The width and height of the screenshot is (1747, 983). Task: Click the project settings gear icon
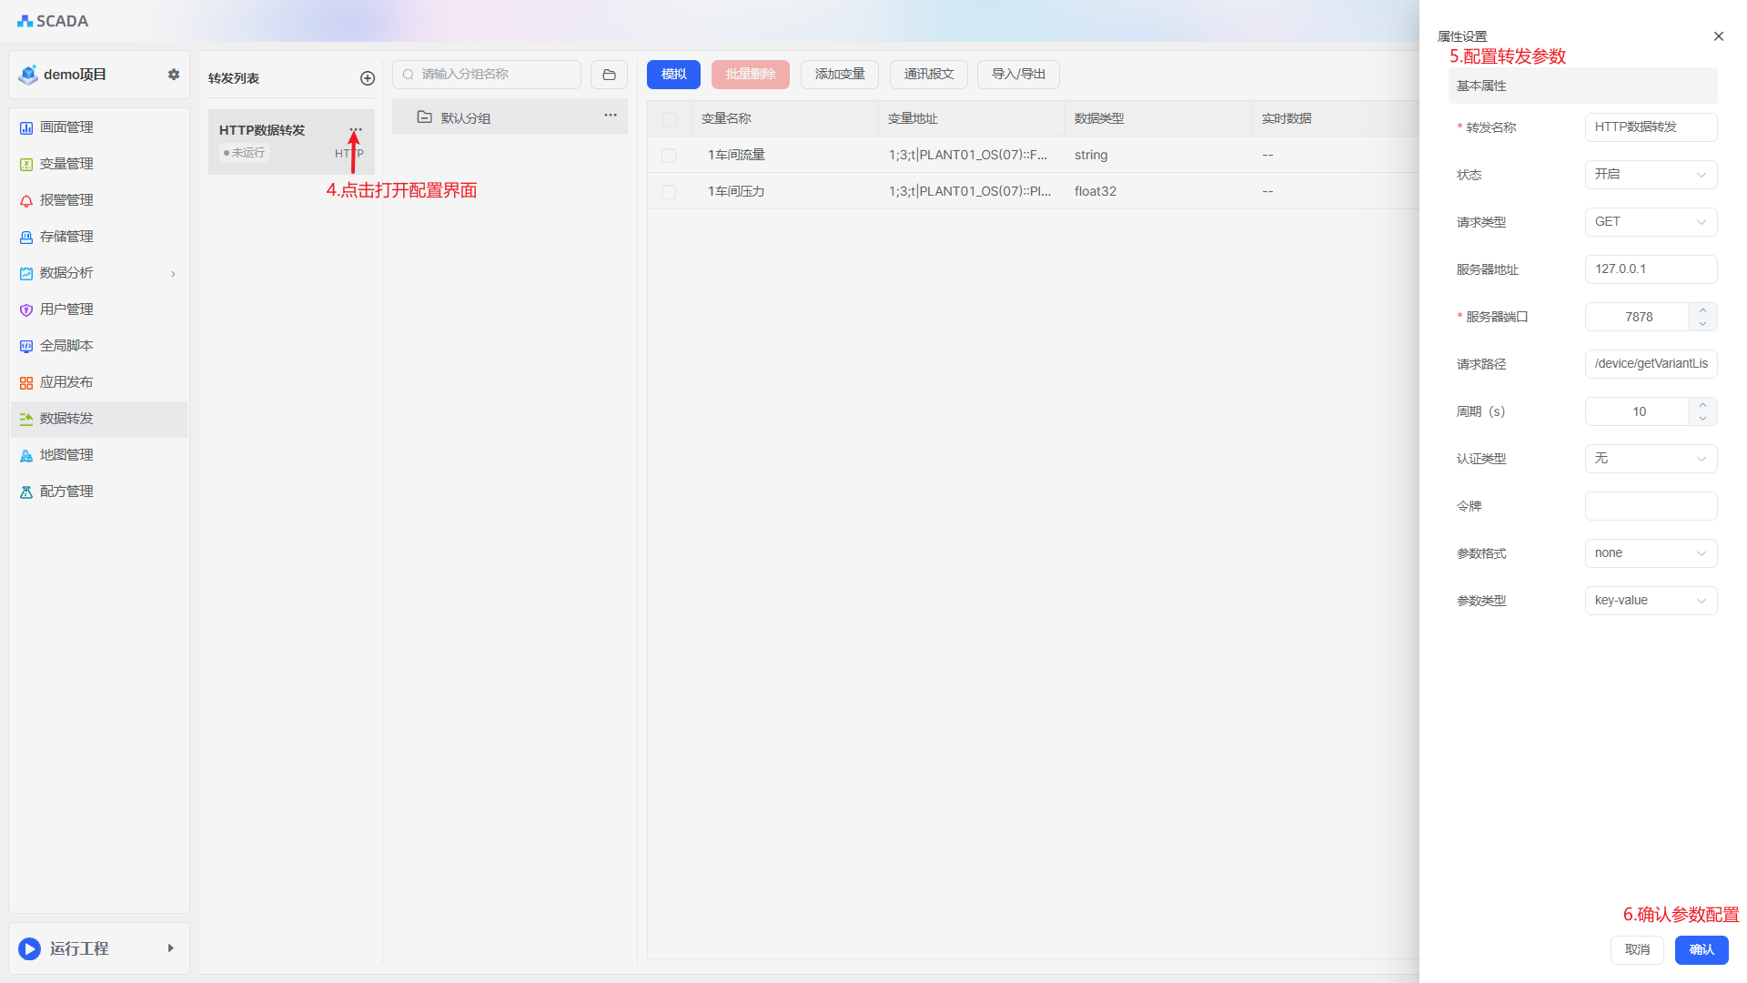tap(174, 75)
